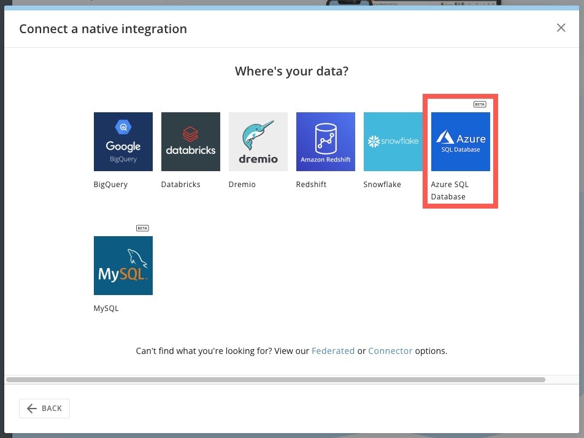This screenshot has height=438, width=584.
Task: View the Connector options link
Action: [390, 350]
